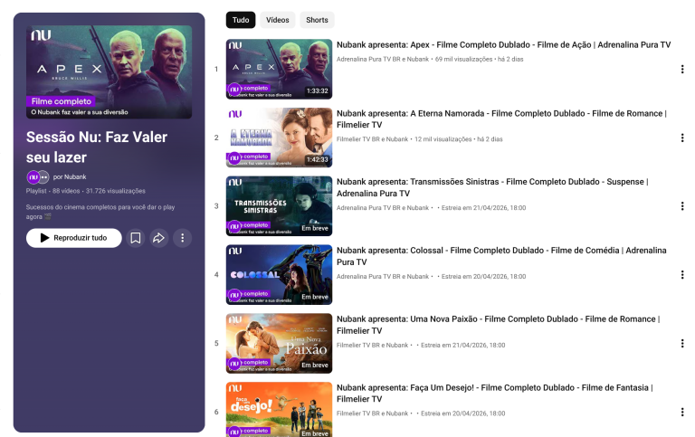Click the Apex list thumbnail with 1:33:32 duration

[280, 69]
